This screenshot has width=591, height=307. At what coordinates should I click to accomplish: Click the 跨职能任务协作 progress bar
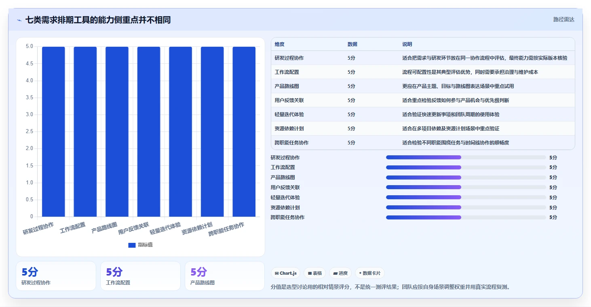(x=466, y=217)
